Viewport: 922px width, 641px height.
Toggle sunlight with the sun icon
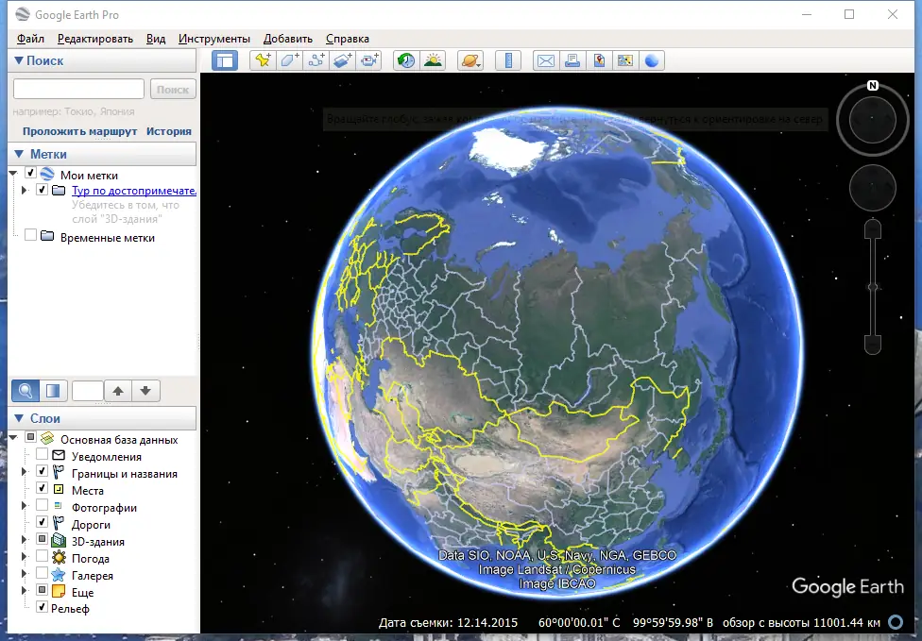[434, 59]
